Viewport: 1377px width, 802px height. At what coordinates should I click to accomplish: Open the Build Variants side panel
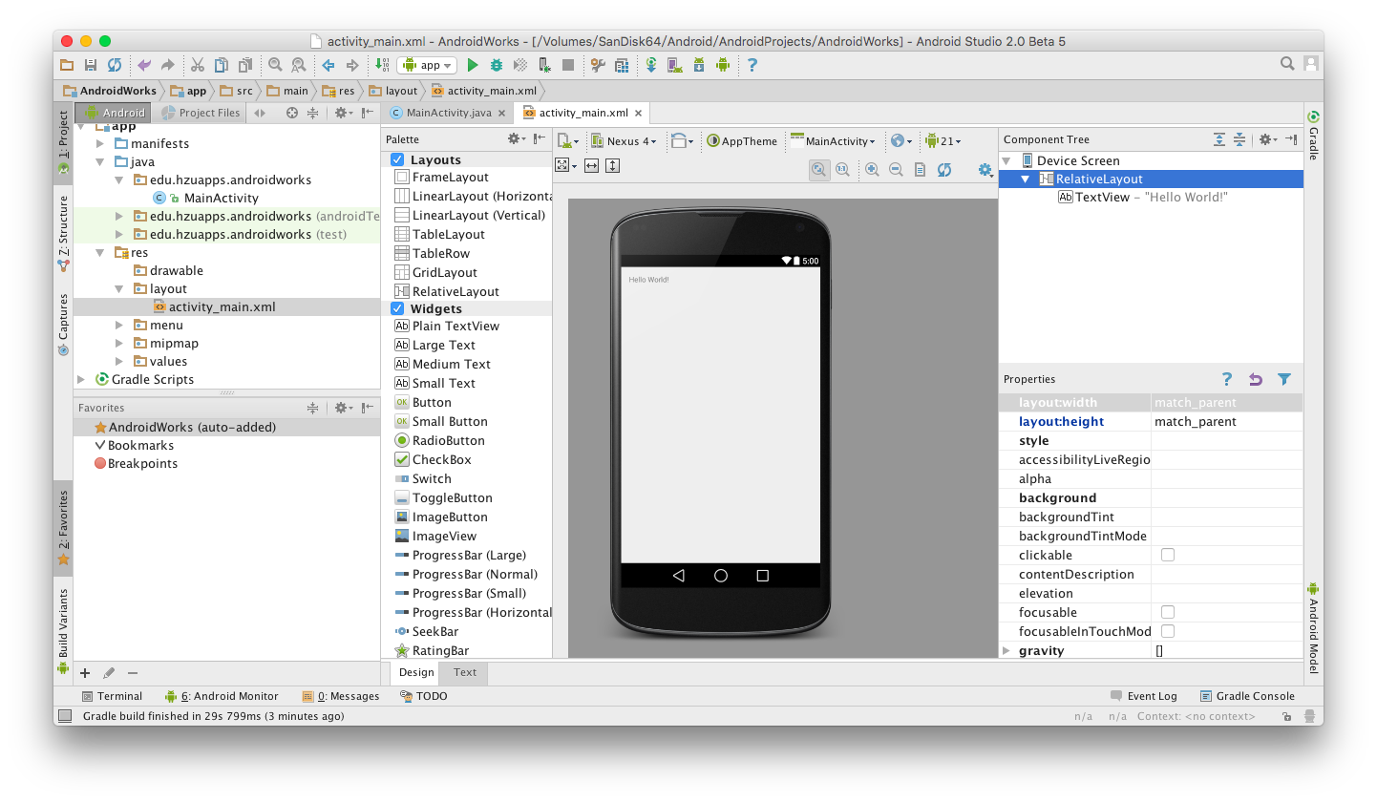pos(63,632)
